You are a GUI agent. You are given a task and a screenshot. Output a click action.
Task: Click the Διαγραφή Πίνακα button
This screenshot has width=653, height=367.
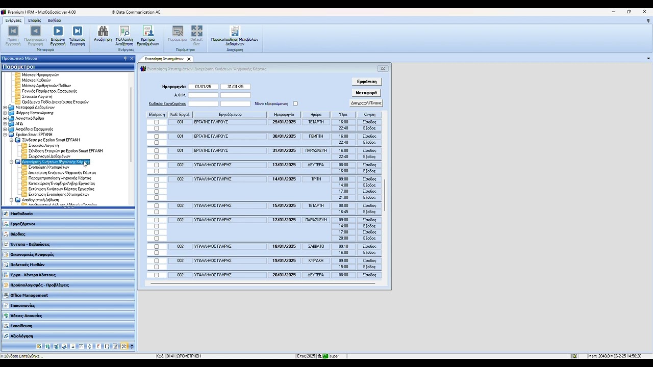(x=366, y=103)
